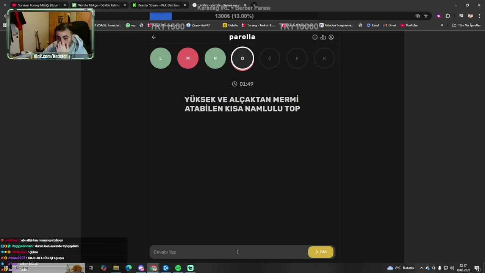
Task: Open the OneDrive cloud tray icon
Action: tap(428, 268)
